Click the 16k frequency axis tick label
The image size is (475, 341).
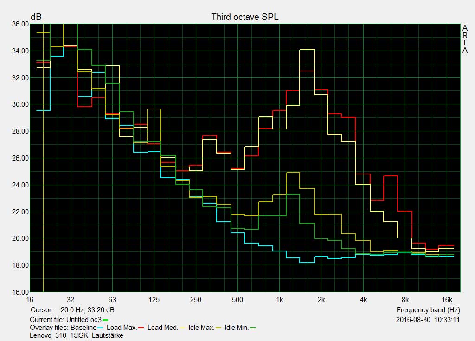click(447, 300)
